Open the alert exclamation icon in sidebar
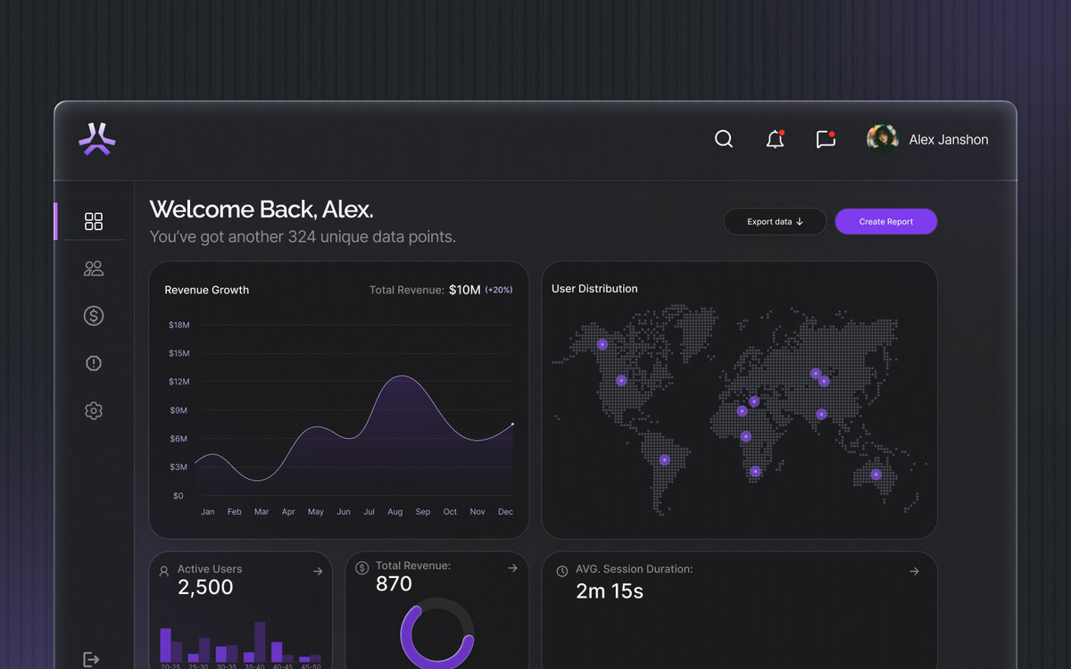The width and height of the screenshot is (1071, 669). click(x=94, y=363)
